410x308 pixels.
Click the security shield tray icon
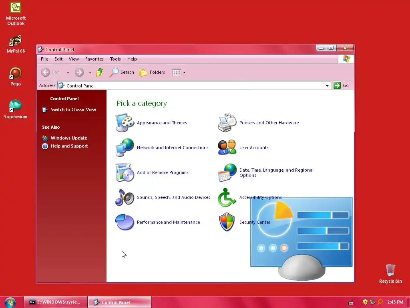[365, 302]
